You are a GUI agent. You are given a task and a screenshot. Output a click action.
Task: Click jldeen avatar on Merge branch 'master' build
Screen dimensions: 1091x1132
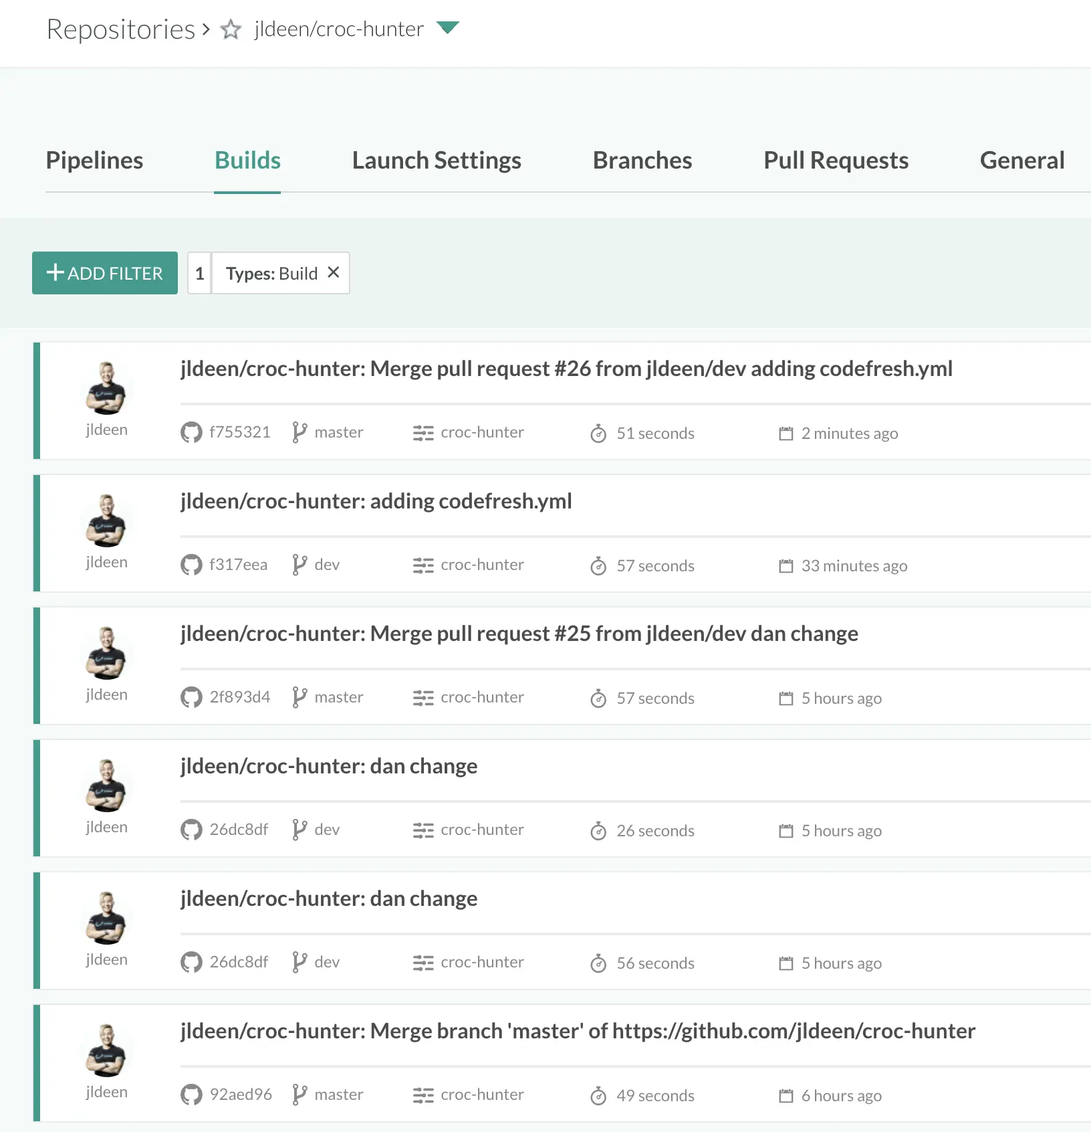tap(106, 1050)
